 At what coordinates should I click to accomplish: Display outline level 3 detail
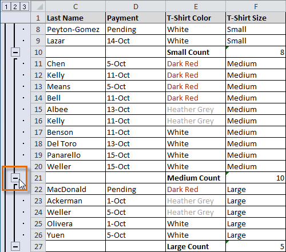tap(24, 7)
